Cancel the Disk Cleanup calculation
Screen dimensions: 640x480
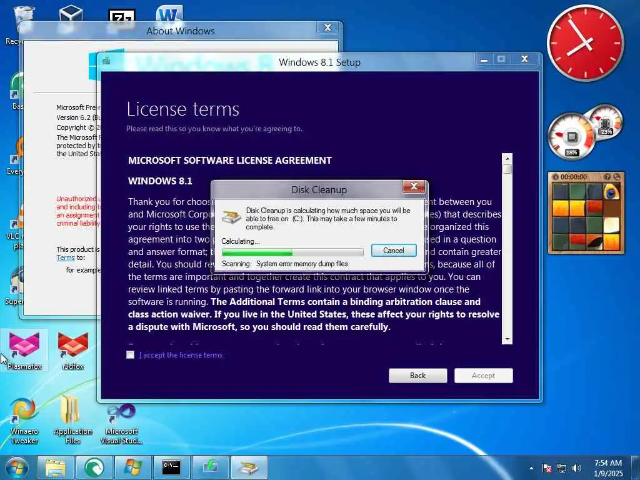click(x=394, y=250)
